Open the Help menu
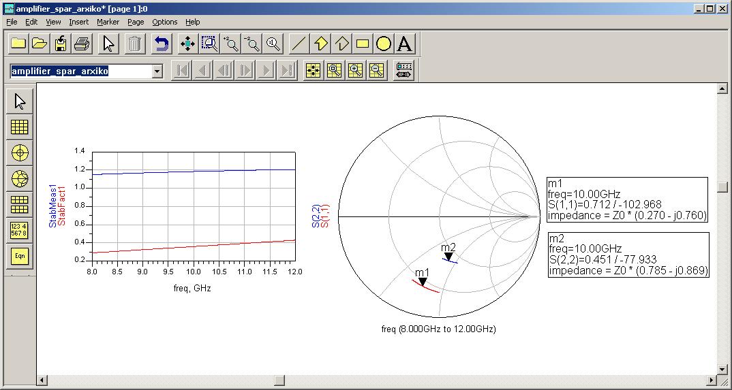Viewport: 732px width, 390px height. tap(192, 22)
